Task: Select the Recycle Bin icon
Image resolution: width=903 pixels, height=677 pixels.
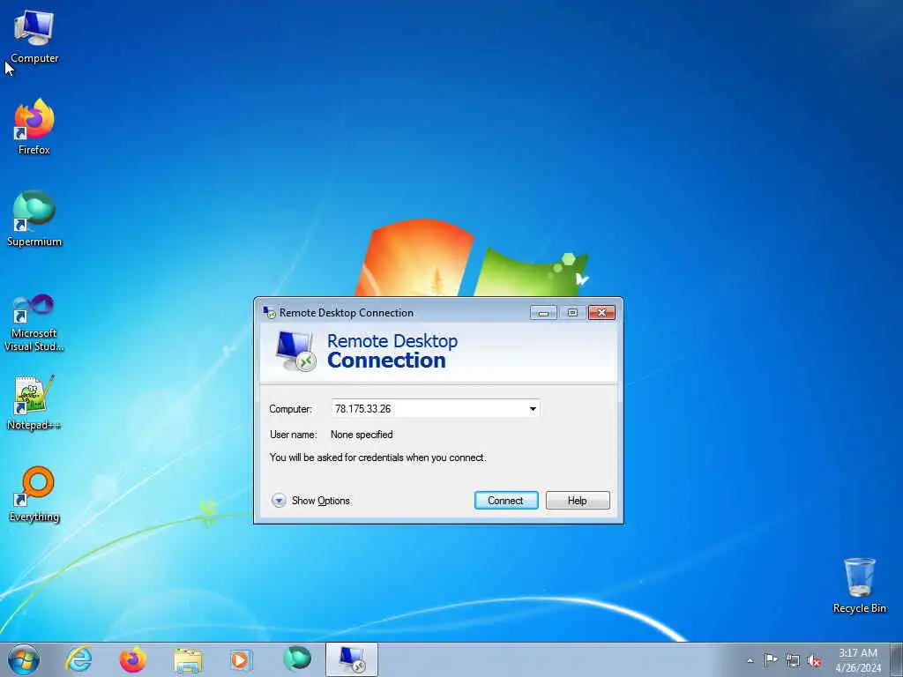Action: pyautogui.click(x=859, y=585)
